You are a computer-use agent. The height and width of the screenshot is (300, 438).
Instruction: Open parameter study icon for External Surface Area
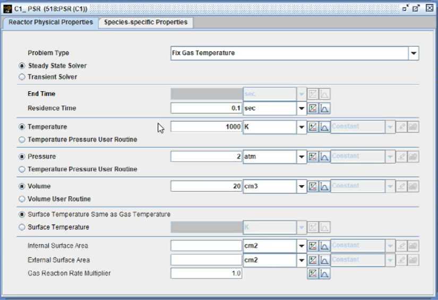pos(313,260)
